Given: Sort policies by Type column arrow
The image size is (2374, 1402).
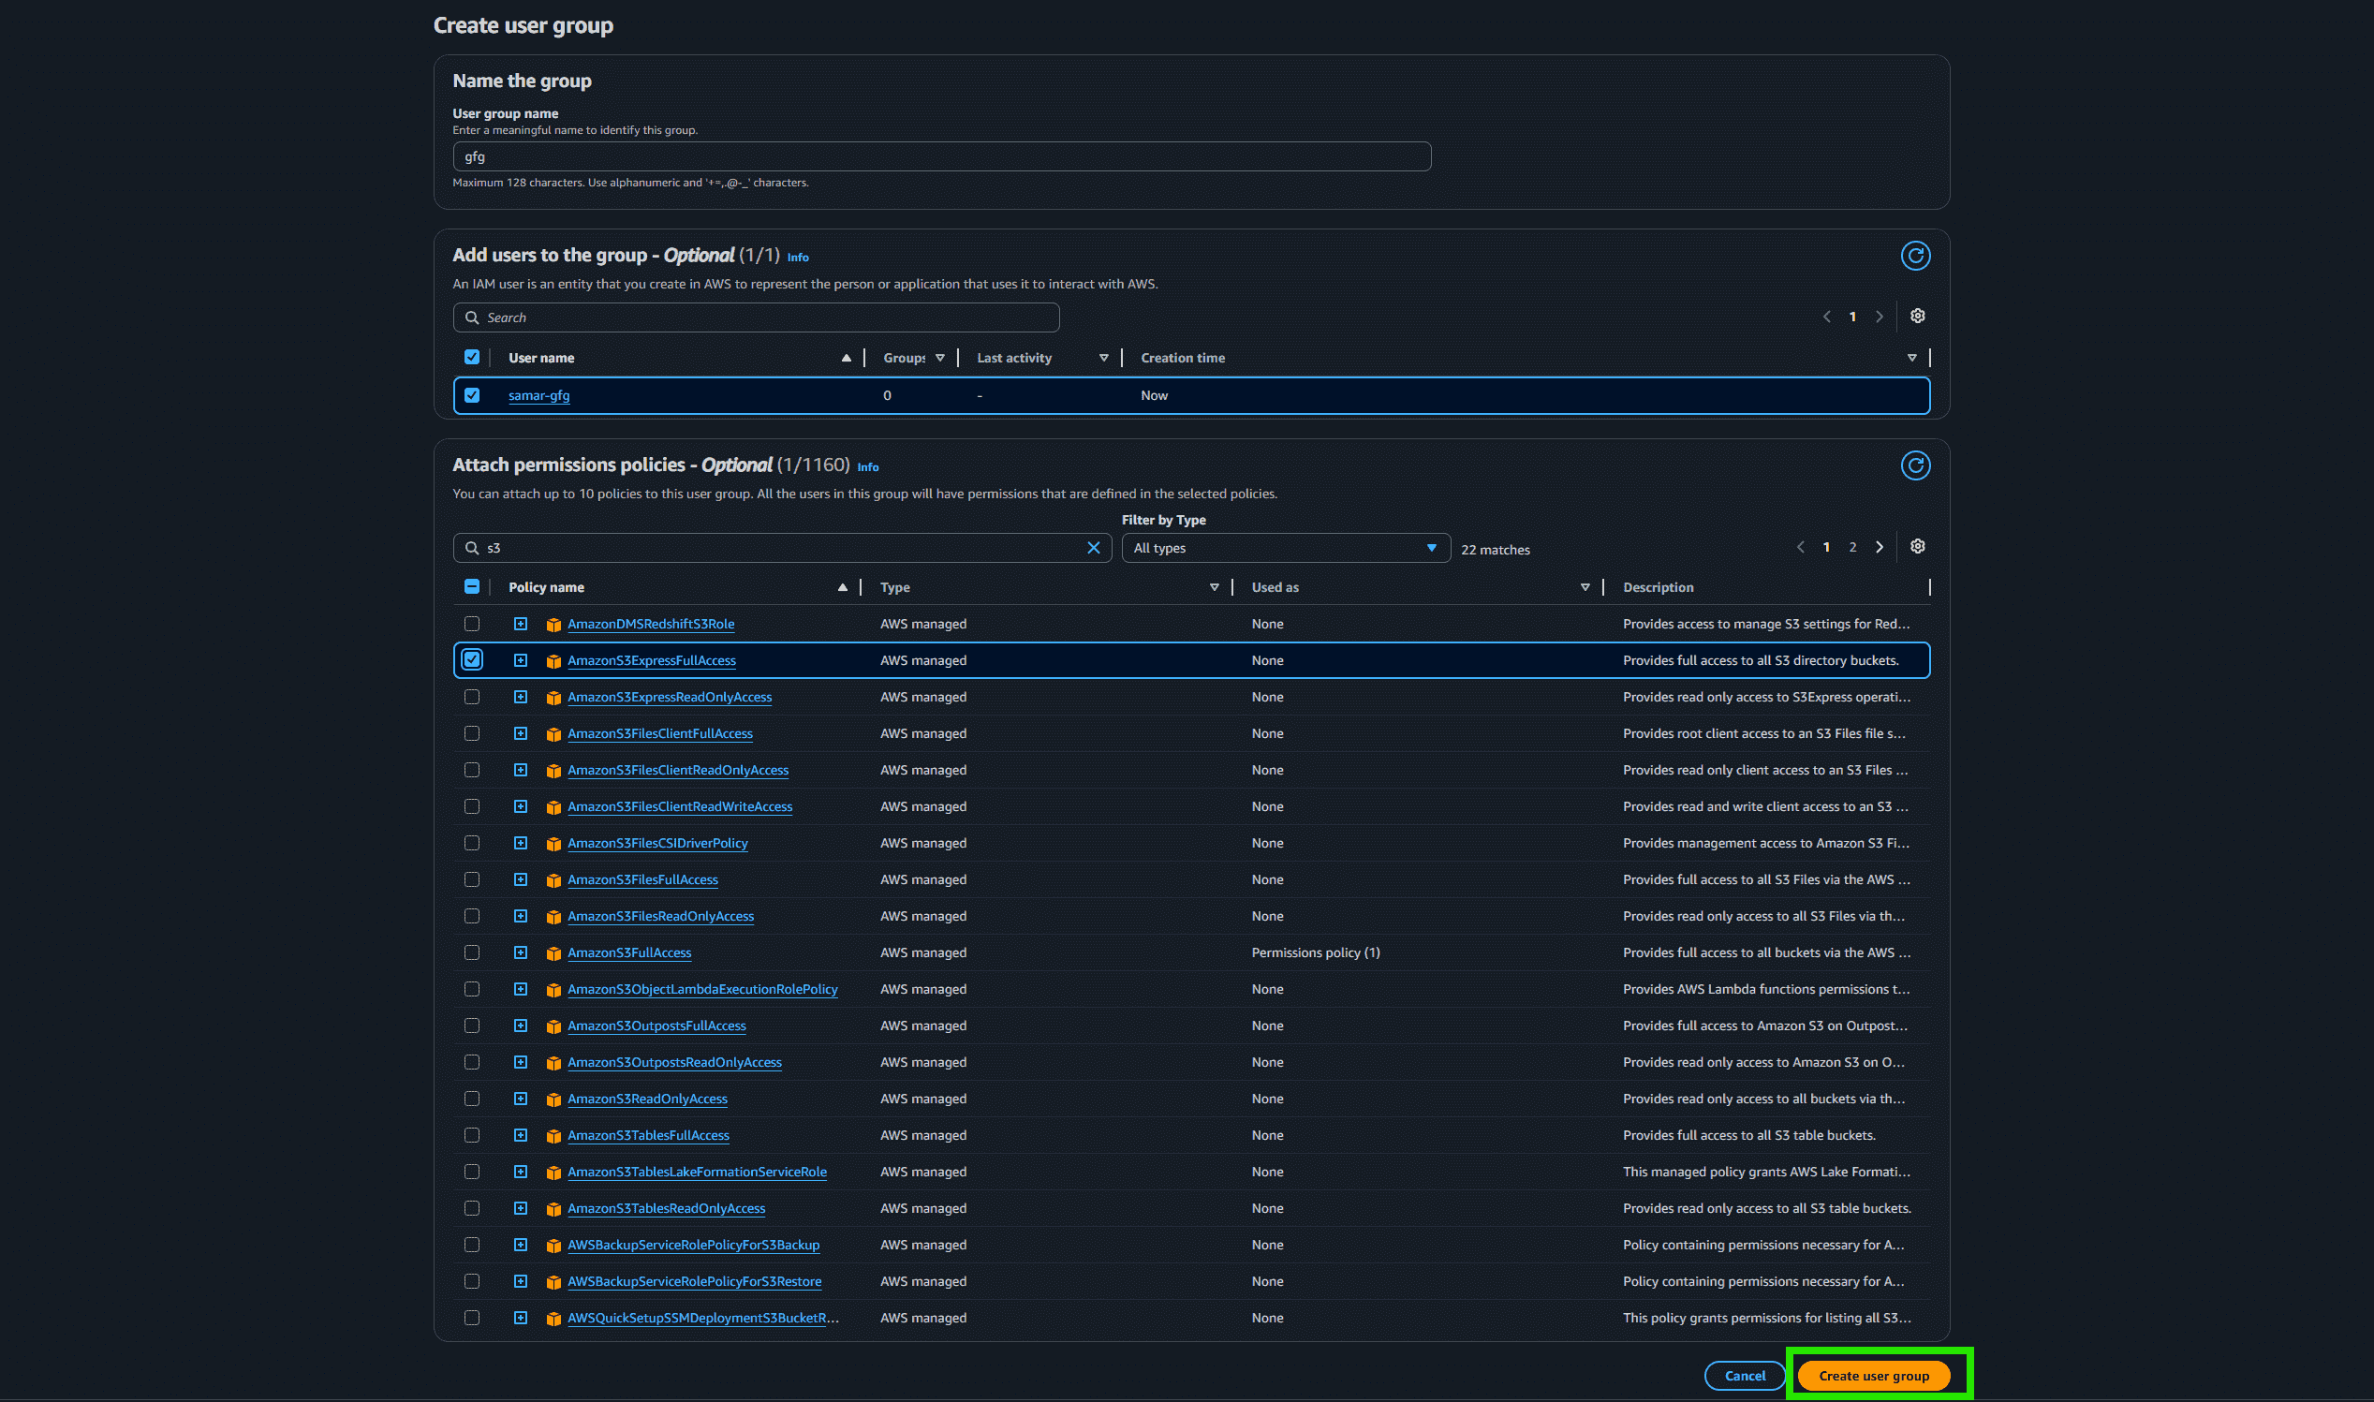Looking at the screenshot, I should (x=1214, y=587).
